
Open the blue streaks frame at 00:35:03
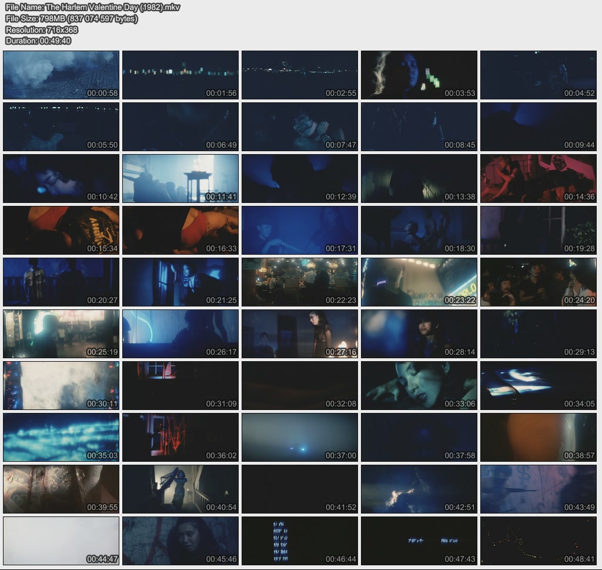[x=61, y=438]
